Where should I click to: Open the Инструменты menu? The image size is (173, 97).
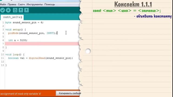click(35, 4)
